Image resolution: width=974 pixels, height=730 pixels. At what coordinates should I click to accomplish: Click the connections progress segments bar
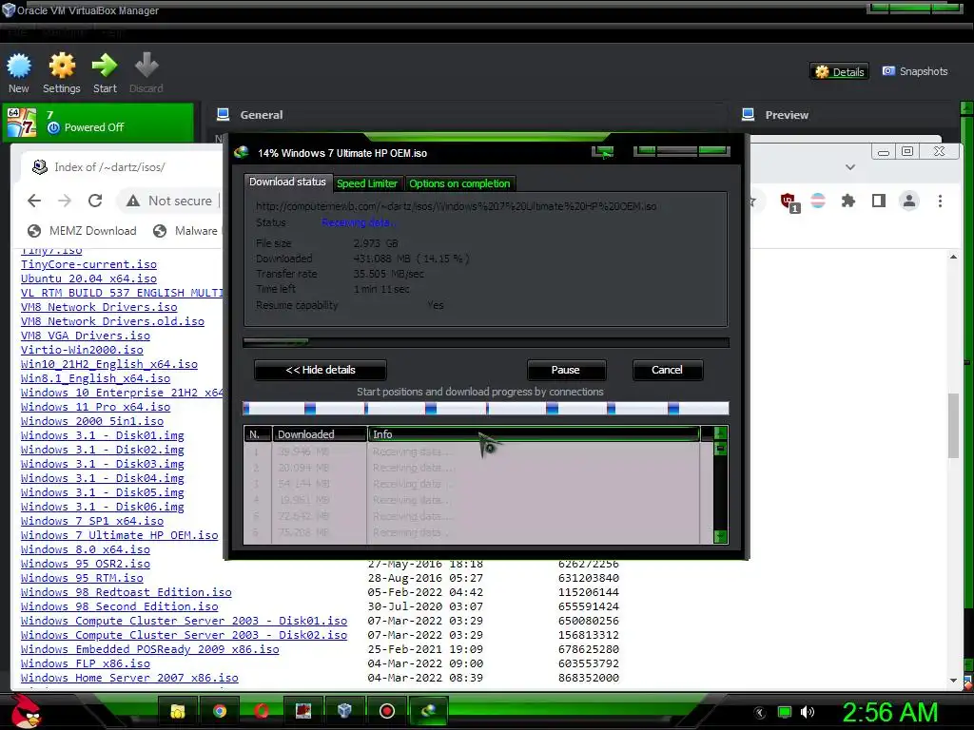tap(486, 408)
